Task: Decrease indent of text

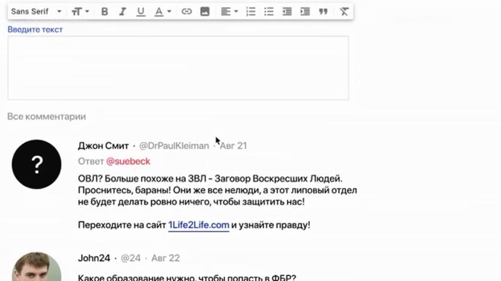Action: click(287, 12)
